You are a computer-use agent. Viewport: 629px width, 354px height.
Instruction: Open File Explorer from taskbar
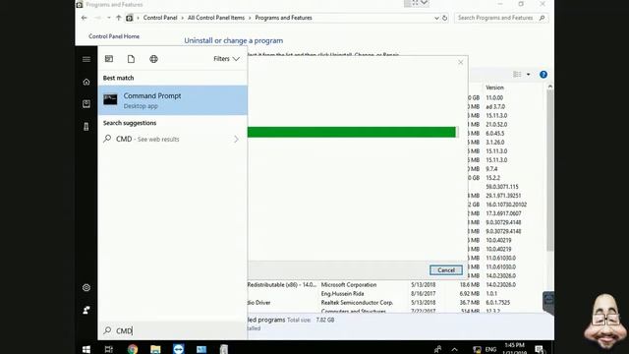155,349
